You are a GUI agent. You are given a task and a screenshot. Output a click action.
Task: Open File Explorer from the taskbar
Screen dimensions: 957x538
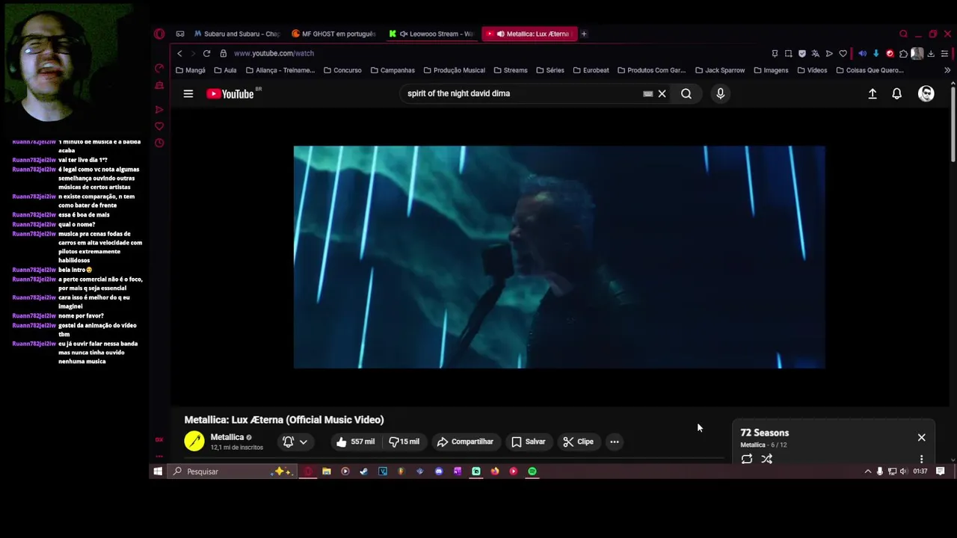coord(327,471)
